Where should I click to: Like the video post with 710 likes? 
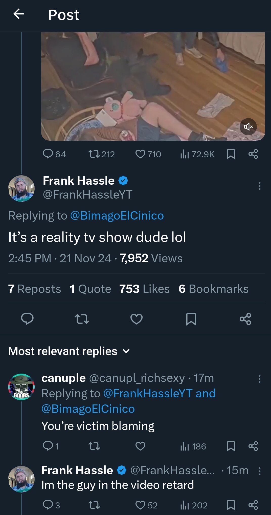point(148,154)
